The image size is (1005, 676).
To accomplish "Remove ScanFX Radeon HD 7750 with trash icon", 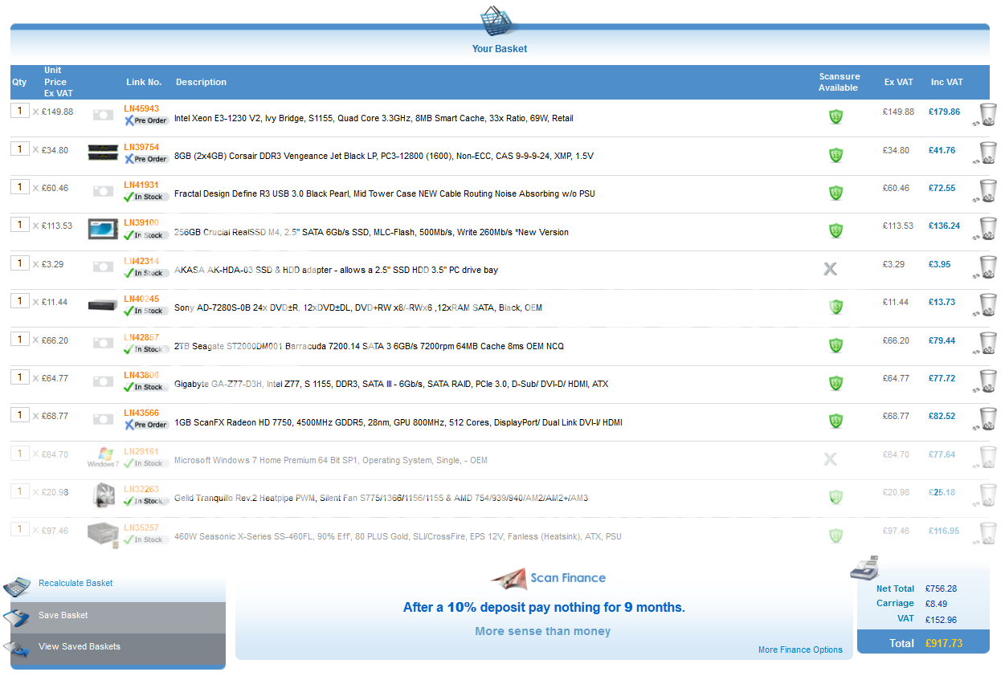I will (986, 418).
